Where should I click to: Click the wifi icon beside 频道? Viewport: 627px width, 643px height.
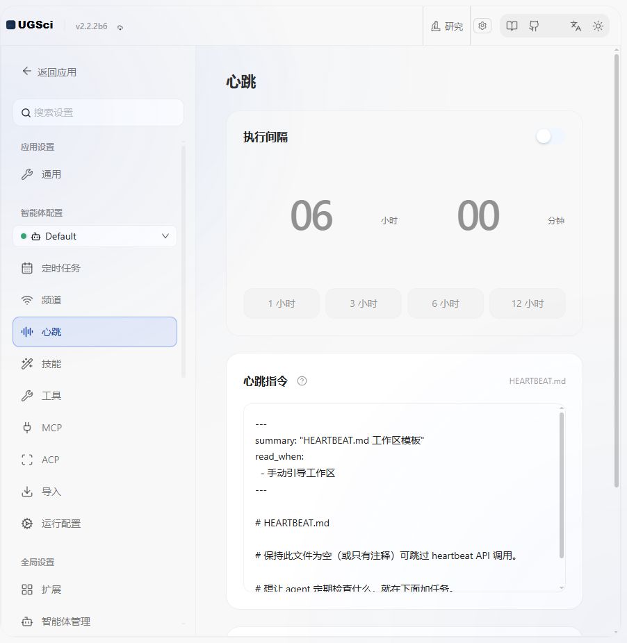click(x=27, y=300)
